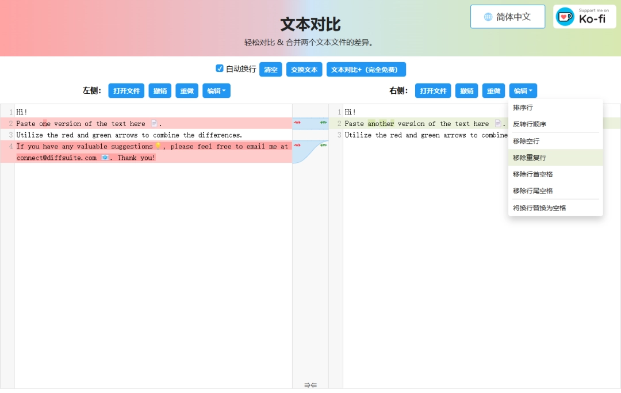Open the 简体中文 language selector
Screen dimensions: 621x393
click(x=507, y=17)
